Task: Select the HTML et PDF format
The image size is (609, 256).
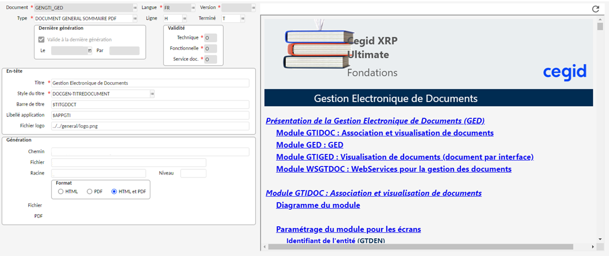Action: [x=114, y=191]
